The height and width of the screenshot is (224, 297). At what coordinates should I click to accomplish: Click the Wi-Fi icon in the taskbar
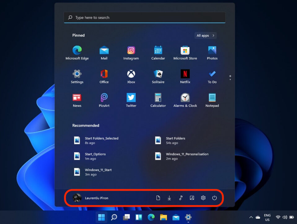pyautogui.click(x=278, y=217)
